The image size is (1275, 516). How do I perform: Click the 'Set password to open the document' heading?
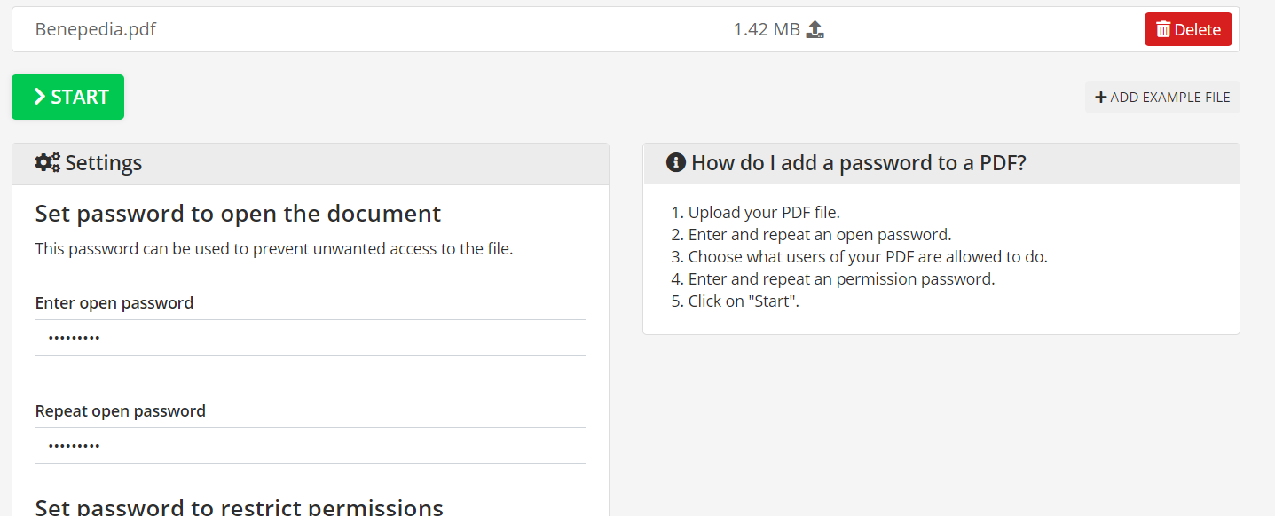(238, 214)
